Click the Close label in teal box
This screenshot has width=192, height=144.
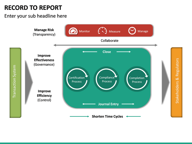pyautogui.click(x=107, y=52)
